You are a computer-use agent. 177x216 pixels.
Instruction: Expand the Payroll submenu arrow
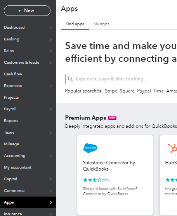[51, 110]
